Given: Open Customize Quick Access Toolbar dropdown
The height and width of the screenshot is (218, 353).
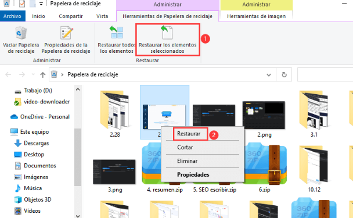Looking at the screenshot, I should (x=41, y=3).
